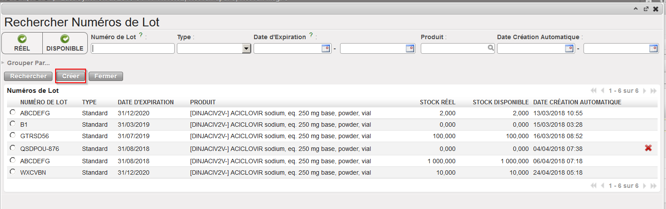The height and width of the screenshot is (209, 666).
Task: Open calendar for creation end date
Action: pyautogui.click(x=654, y=49)
